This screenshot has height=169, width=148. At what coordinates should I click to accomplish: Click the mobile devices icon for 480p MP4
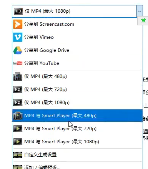pos(18,76)
